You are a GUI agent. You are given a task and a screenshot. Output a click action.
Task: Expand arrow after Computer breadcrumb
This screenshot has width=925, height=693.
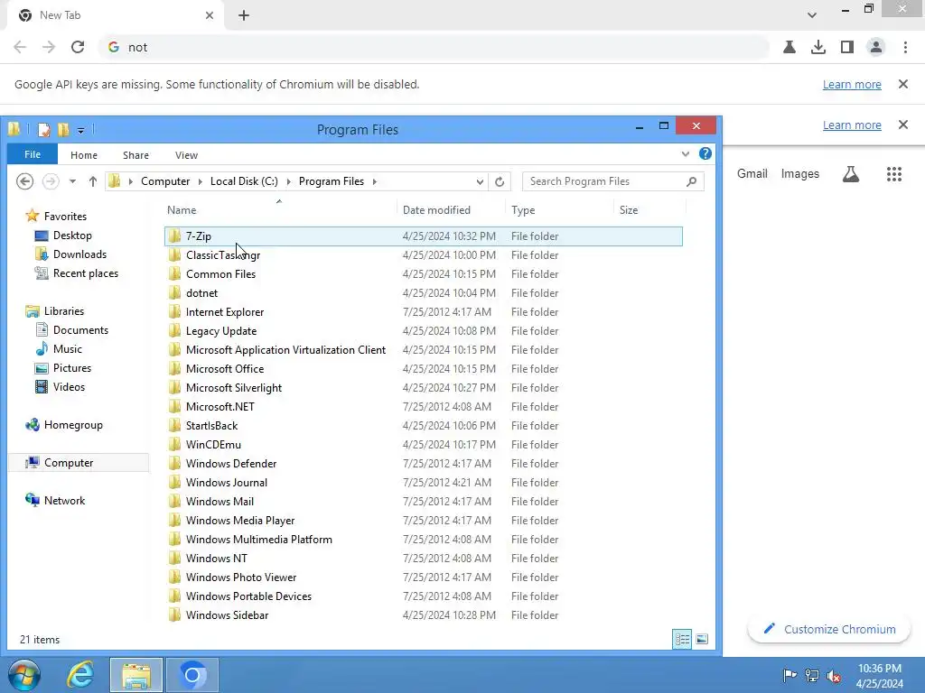point(200,181)
